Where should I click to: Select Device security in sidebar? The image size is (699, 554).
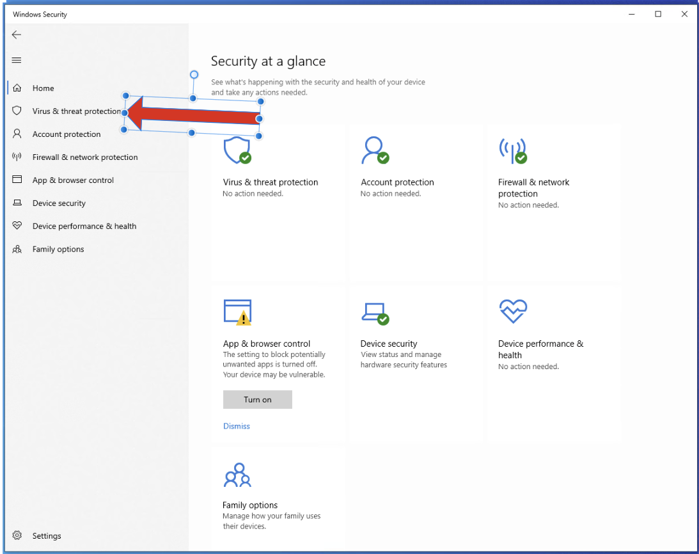tap(59, 203)
